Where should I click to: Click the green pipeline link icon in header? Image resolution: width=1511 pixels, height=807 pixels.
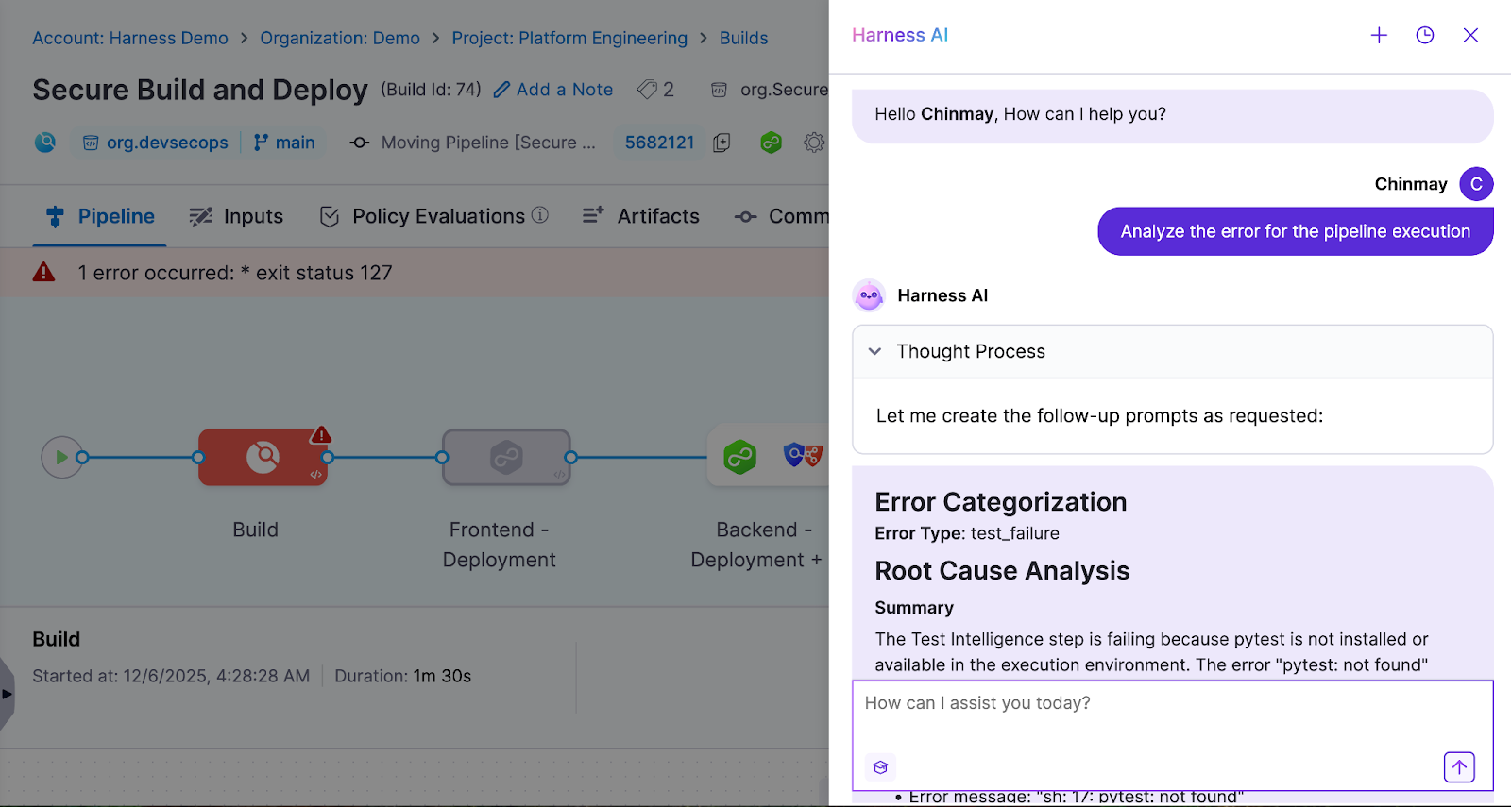click(772, 143)
